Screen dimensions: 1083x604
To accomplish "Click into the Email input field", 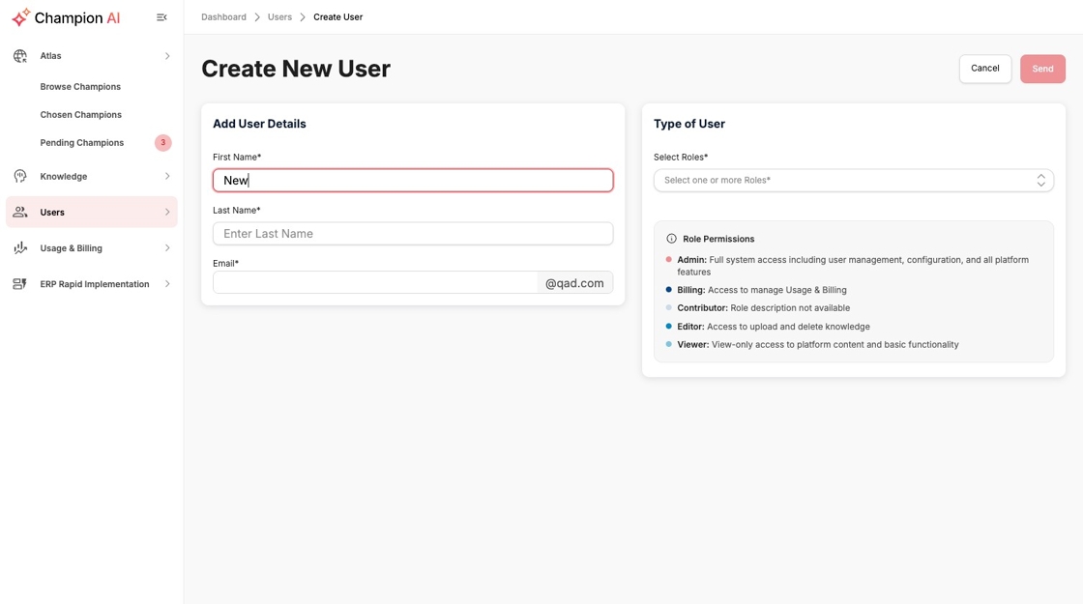I will tap(375, 283).
